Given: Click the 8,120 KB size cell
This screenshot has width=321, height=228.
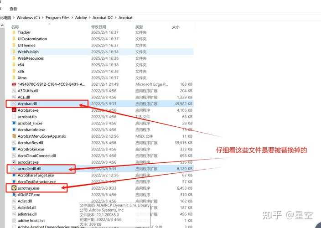Looking at the screenshot, I should point(185,169).
